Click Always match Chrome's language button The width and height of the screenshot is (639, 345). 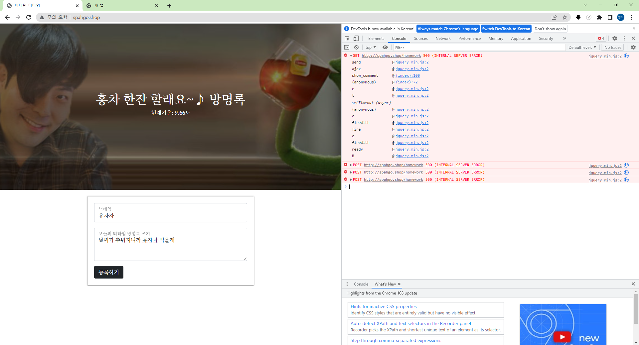[448, 29]
